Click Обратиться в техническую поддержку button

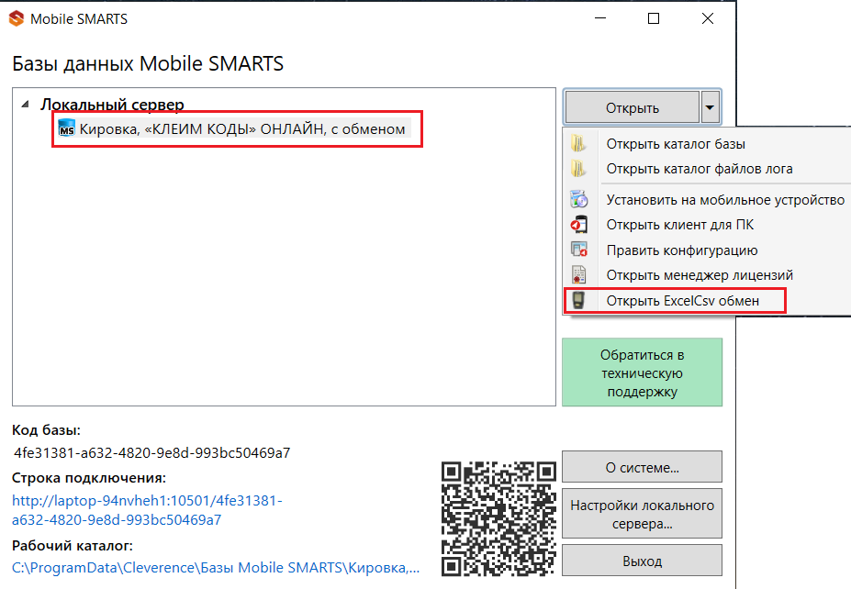pos(642,372)
